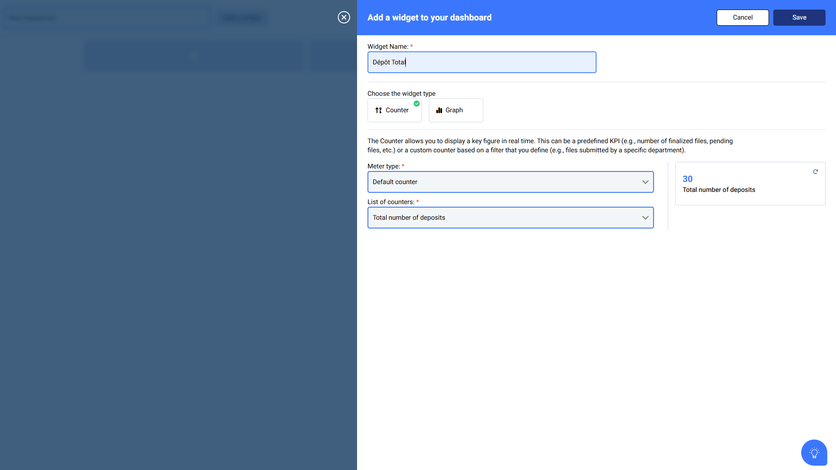Click the preview count value 30
836x470 pixels.
[688, 179]
